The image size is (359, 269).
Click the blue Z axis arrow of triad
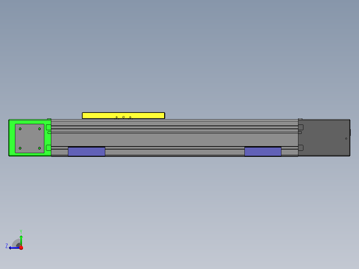(14, 248)
